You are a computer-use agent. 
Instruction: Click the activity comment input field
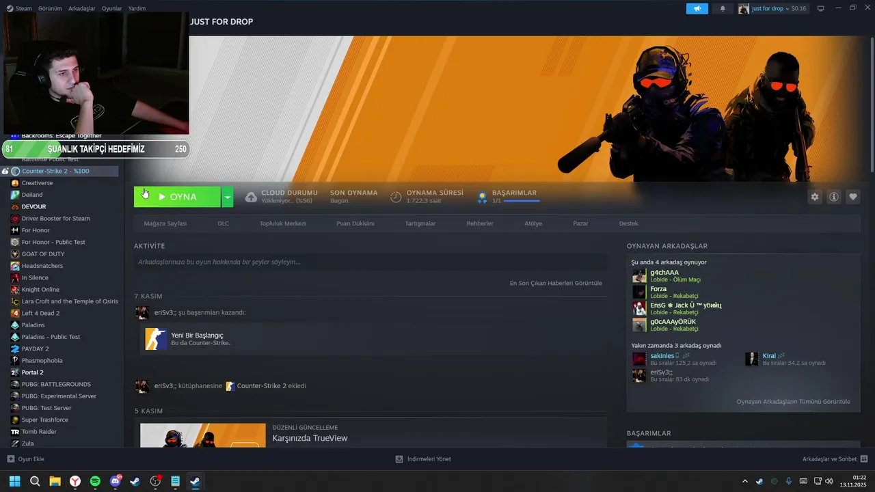pyautogui.click(x=370, y=262)
